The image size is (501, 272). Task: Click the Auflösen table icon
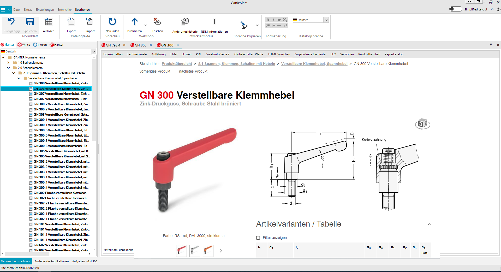pos(49,22)
